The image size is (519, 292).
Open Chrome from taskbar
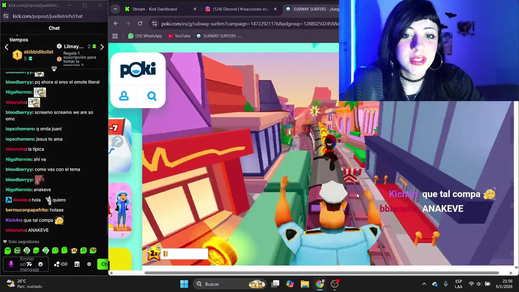[x=320, y=284]
